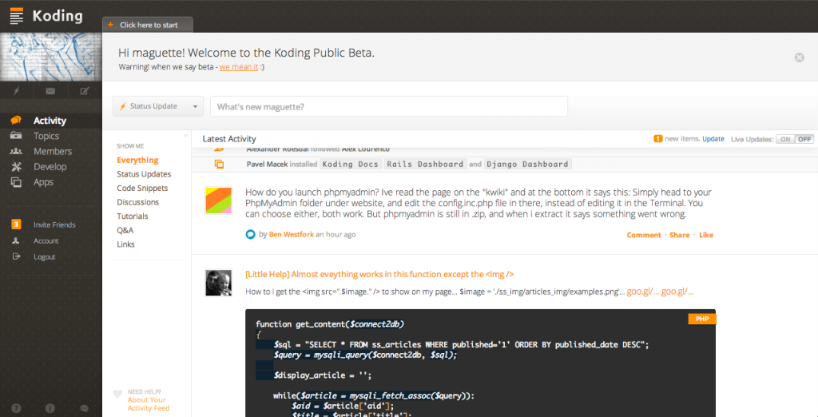Image resolution: width=818 pixels, height=417 pixels.
Task: Click the info icon at sidebar bottom
Action: pos(50,408)
